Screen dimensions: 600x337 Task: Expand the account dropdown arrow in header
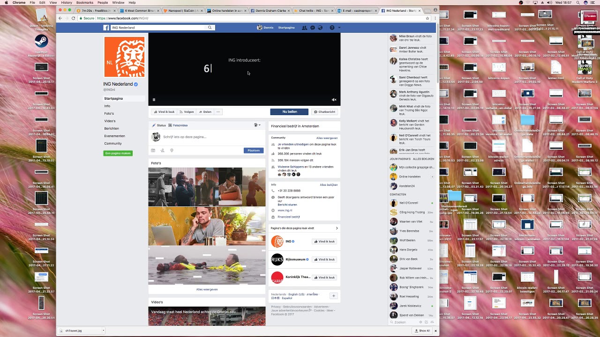click(339, 28)
